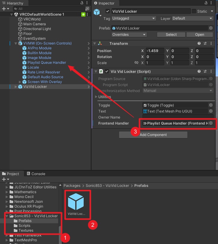Image resolution: width=218 pixels, height=244 pixels.
Task: Toggle constrained proportions link icon for Scale
Action: [136, 63]
